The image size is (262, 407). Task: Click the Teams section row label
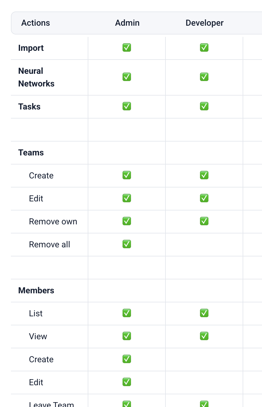31,153
